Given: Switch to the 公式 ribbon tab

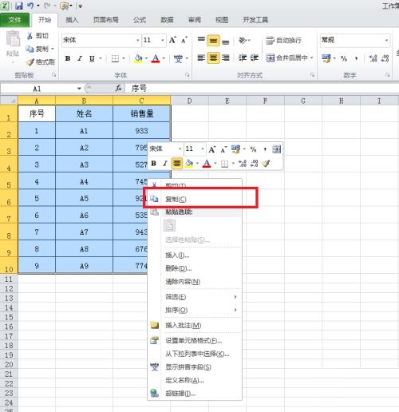Looking at the screenshot, I should click(140, 20).
